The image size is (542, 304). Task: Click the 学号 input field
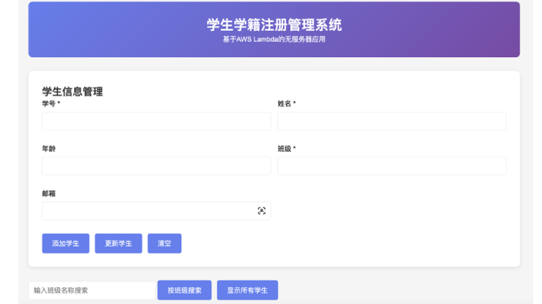[x=156, y=122]
